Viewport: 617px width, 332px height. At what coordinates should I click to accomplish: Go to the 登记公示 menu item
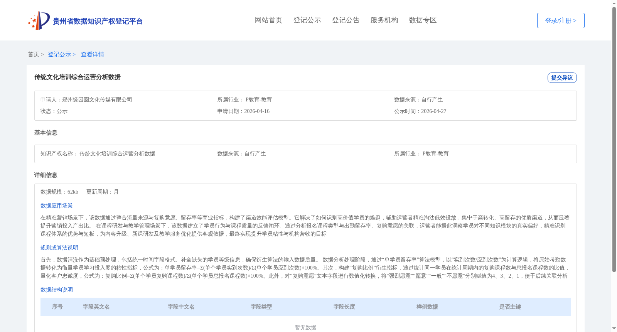(x=307, y=20)
